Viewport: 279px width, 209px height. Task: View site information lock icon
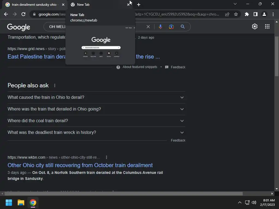(34, 14)
